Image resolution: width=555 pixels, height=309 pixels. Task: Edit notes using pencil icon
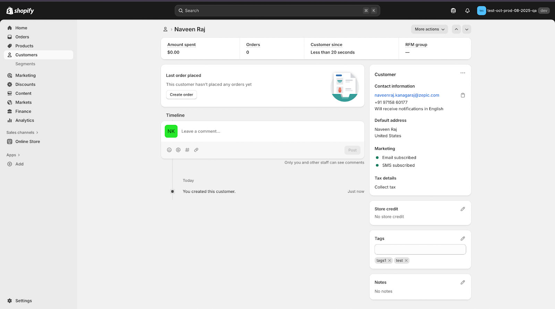tap(463, 283)
